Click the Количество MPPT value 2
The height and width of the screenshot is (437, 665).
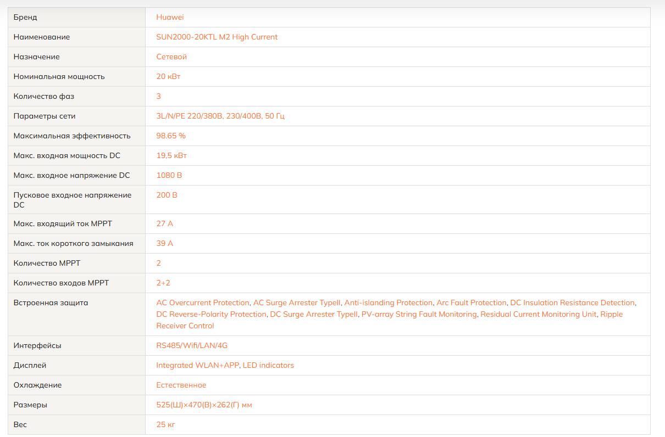click(159, 263)
